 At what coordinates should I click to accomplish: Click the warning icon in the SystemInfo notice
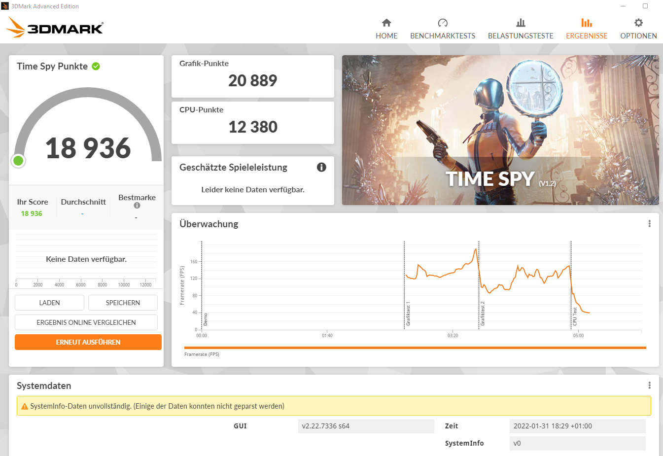pos(25,407)
